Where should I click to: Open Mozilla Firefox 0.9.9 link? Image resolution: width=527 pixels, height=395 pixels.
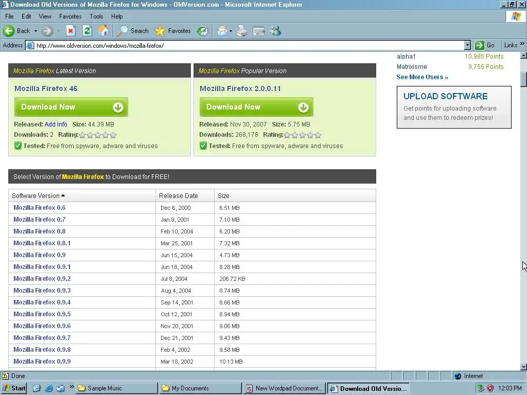[42, 362]
